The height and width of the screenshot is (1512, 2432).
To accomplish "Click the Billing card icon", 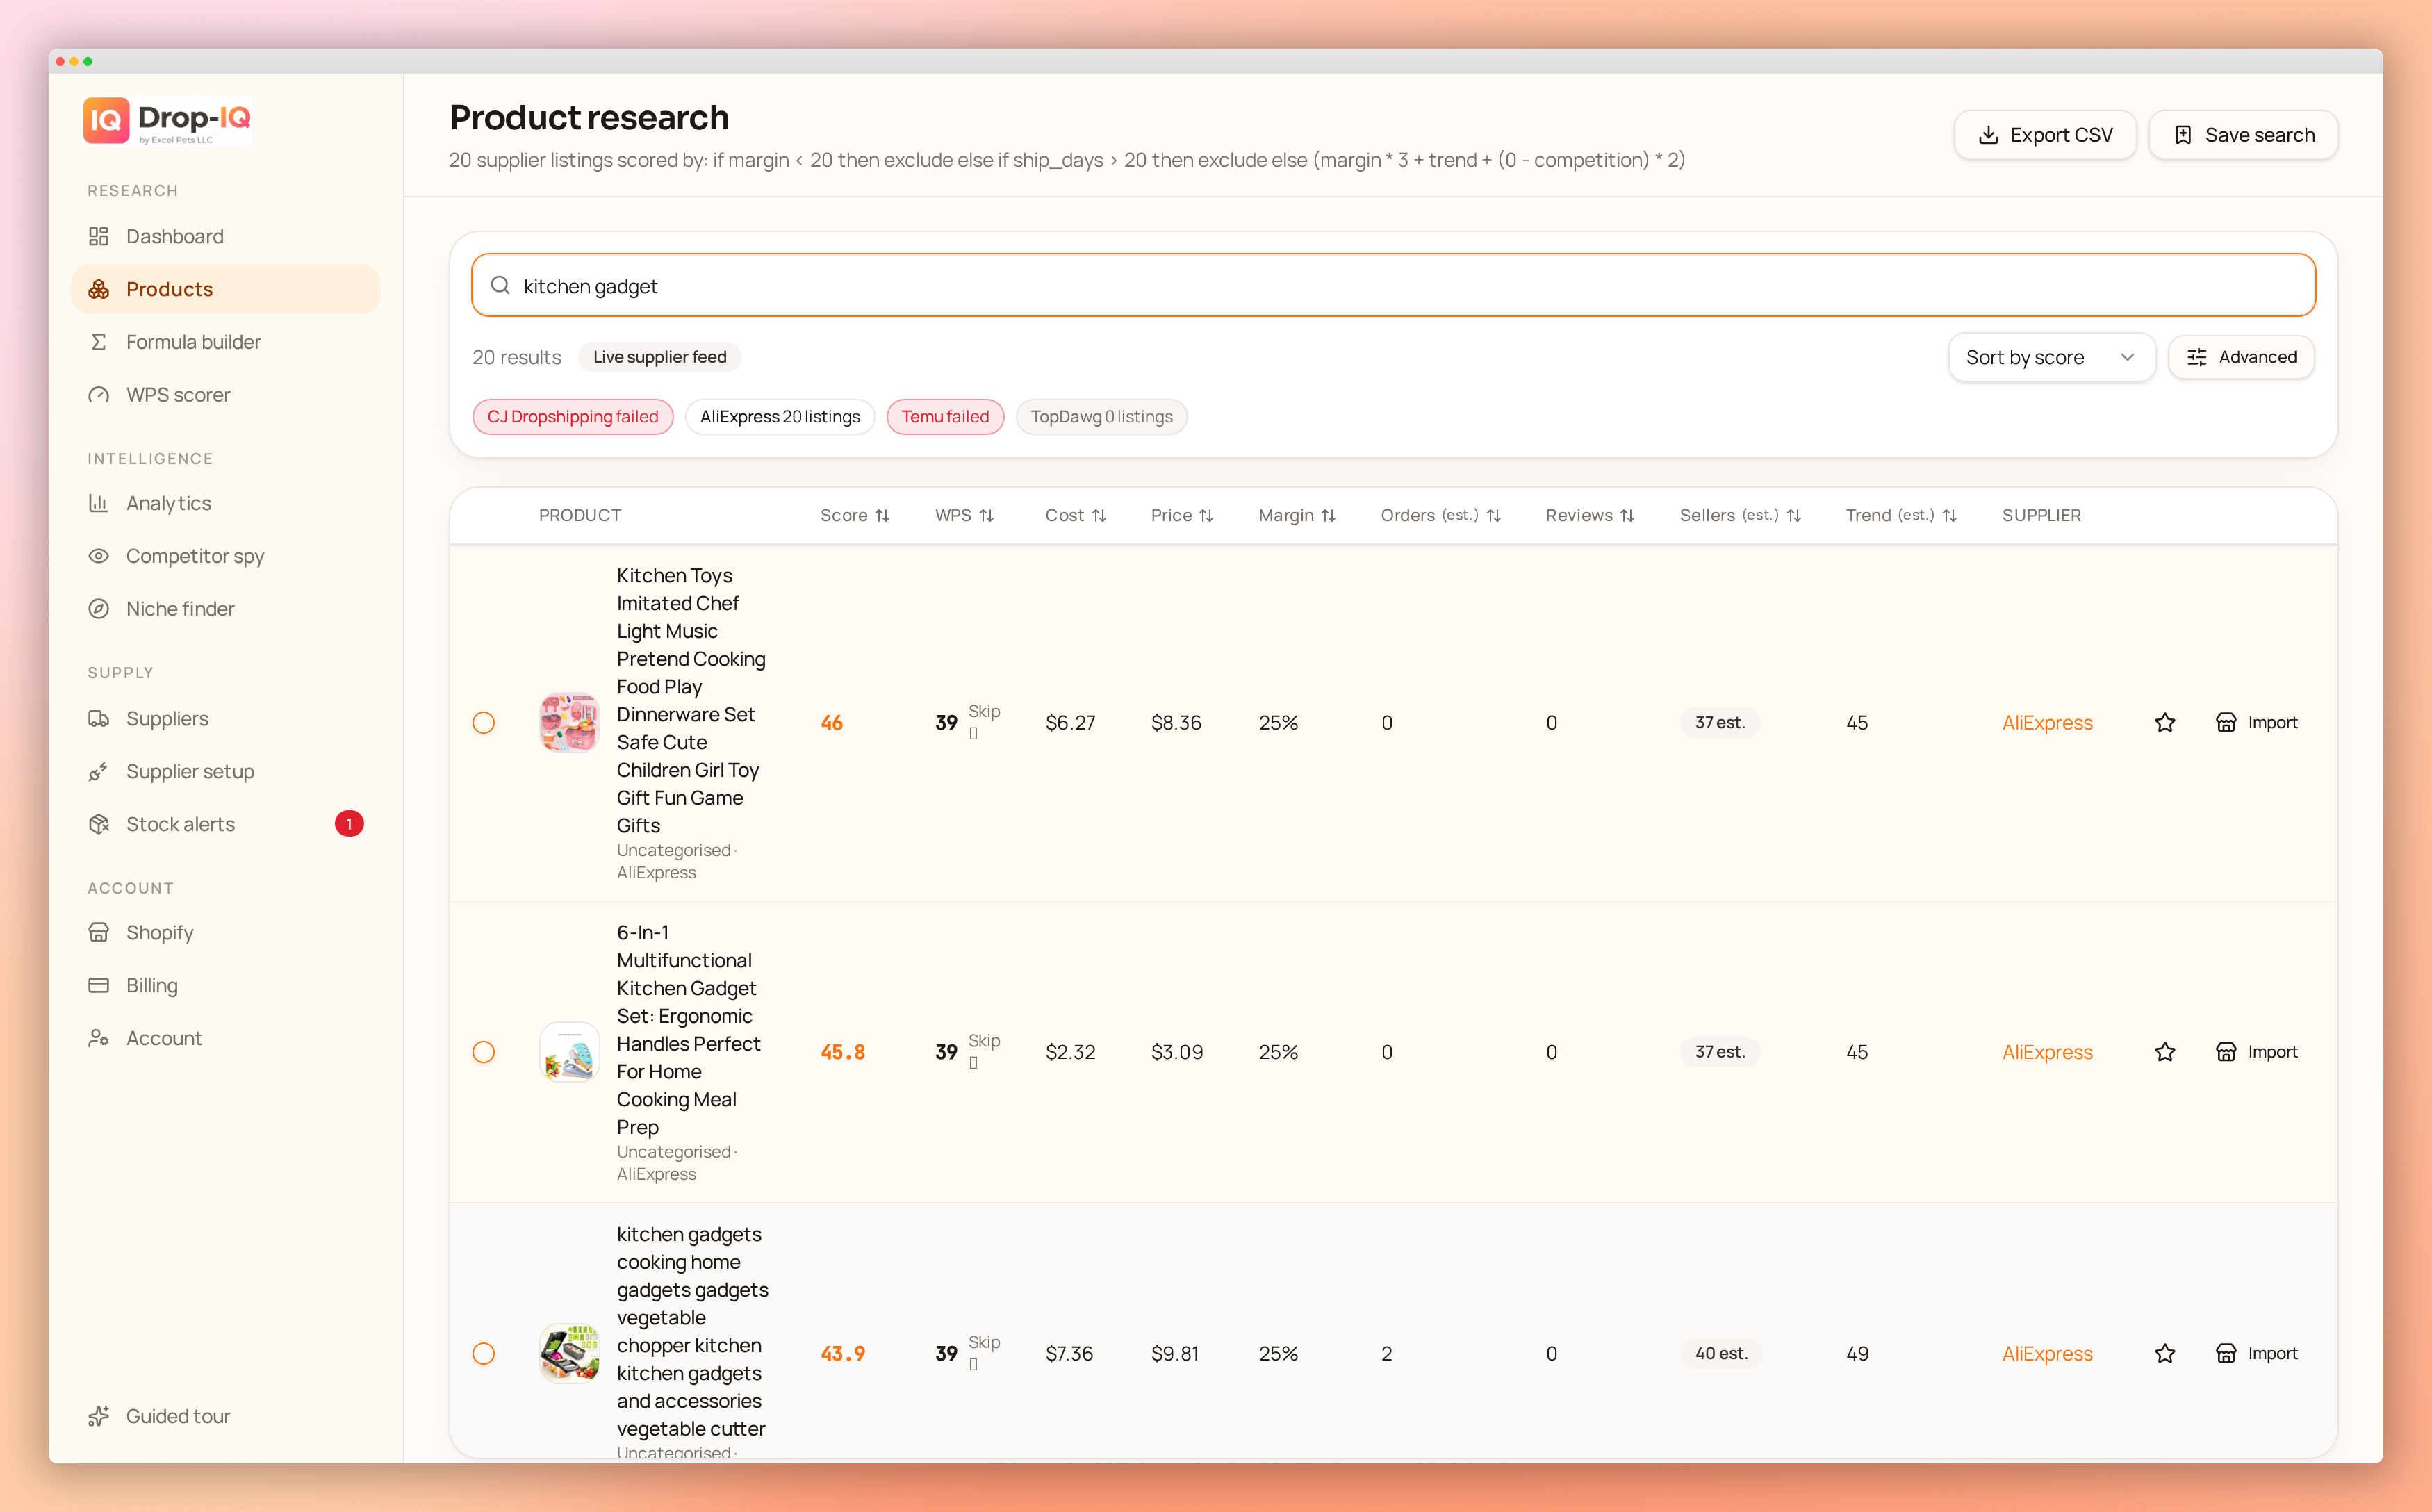I will pyautogui.click(x=98, y=986).
